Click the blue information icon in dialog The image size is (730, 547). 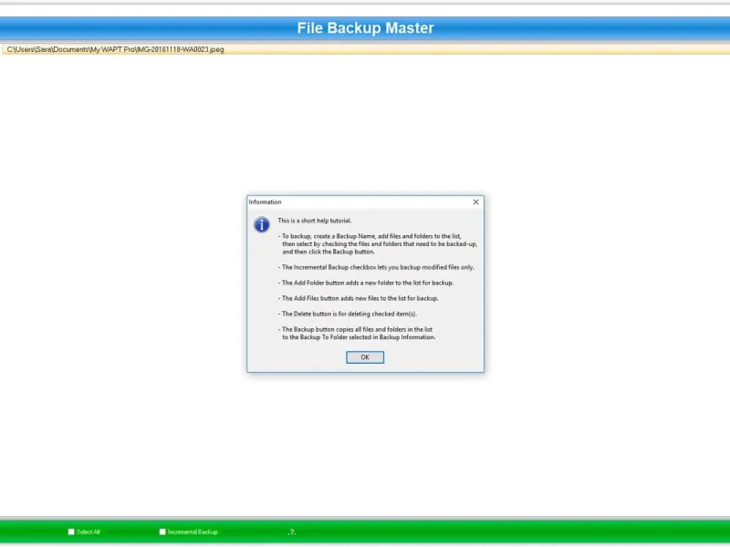[262, 224]
